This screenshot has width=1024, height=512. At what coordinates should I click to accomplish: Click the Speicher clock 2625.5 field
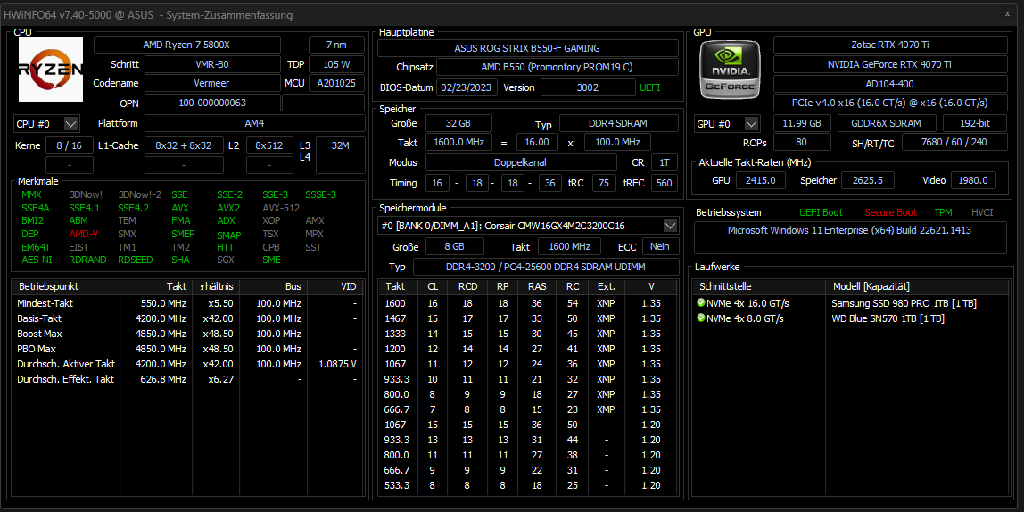(868, 180)
